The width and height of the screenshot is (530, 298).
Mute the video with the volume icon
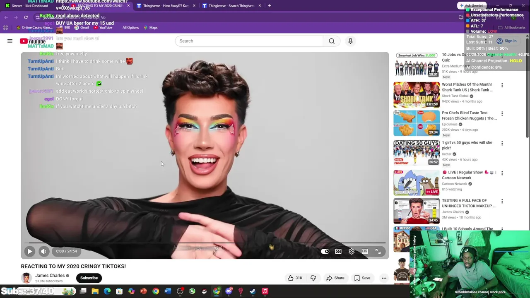tap(43, 251)
